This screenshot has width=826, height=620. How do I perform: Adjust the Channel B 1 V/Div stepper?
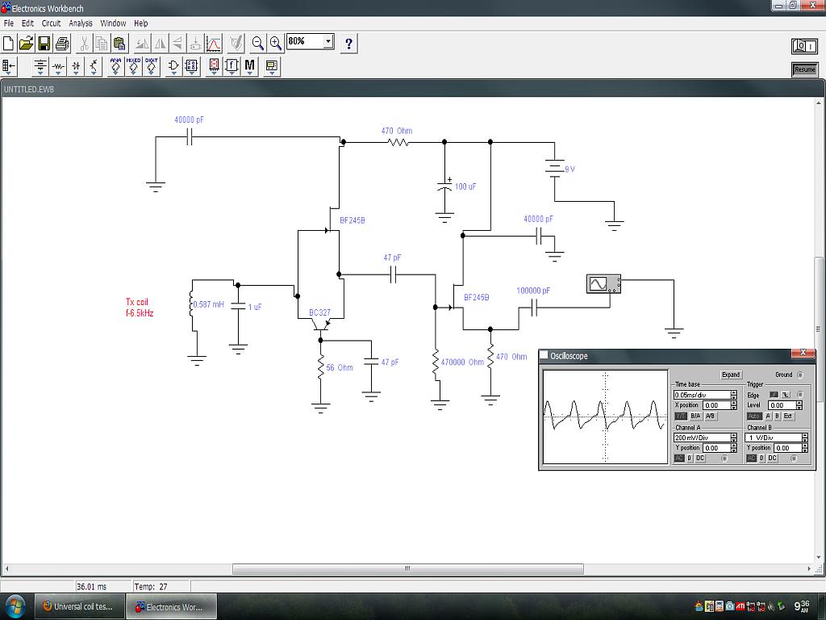tap(805, 437)
